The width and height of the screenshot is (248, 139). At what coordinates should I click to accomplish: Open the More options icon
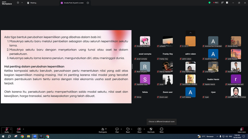tap(162, 130)
